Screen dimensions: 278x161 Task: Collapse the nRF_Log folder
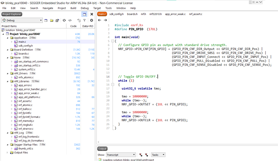(7, 133)
